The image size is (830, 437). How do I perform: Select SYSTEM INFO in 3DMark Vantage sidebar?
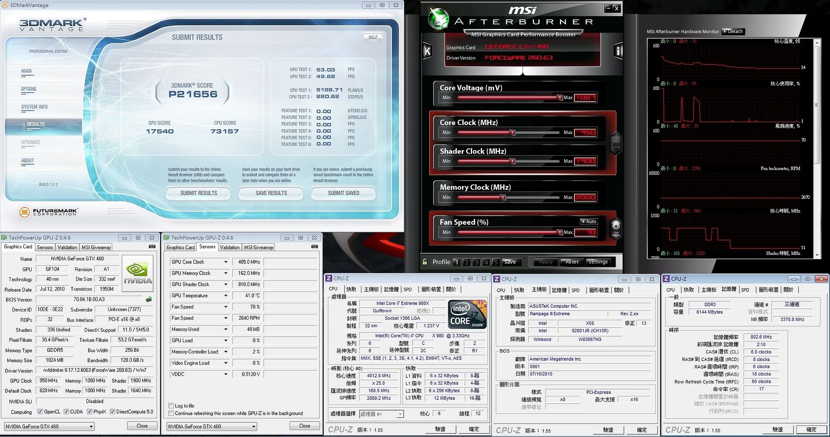point(35,107)
